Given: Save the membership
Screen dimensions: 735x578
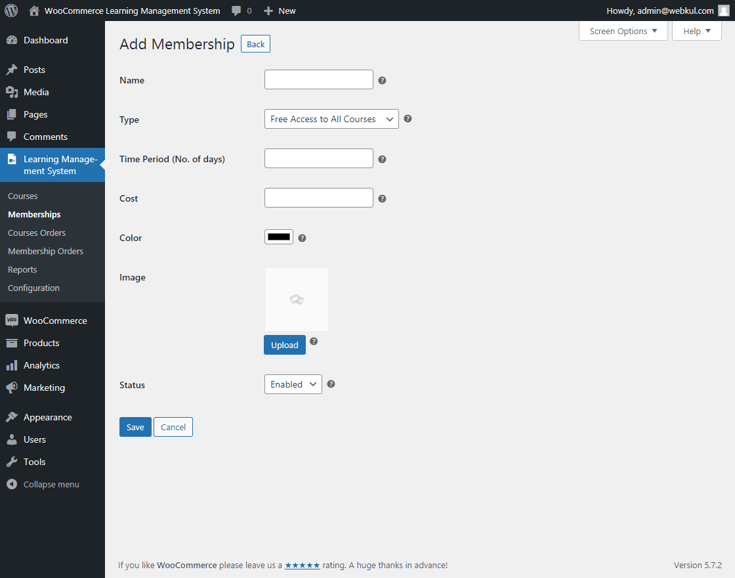Looking at the screenshot, I should (135, 427).
